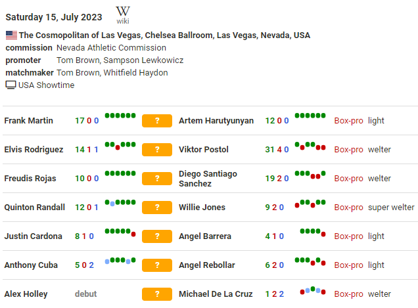Click the Box-pro link for Randall vs Jones
This screenshot has width=418, height=308.
348,208
